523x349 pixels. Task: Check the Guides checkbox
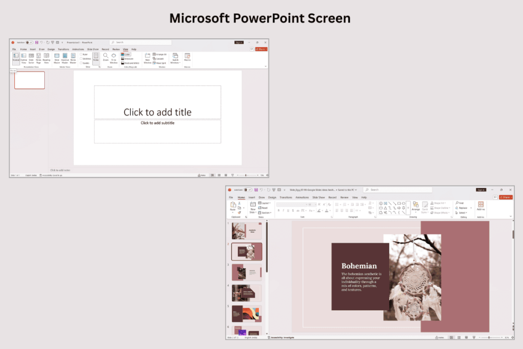81,63
